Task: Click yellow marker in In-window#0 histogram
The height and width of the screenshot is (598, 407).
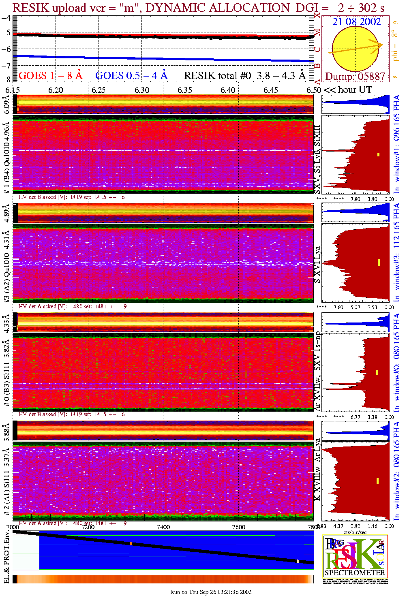Action: (377, 372)
